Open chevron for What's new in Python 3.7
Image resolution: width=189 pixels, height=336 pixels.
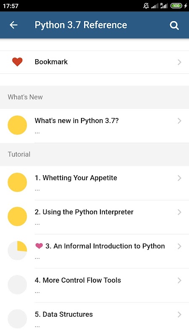coord(180,121)
